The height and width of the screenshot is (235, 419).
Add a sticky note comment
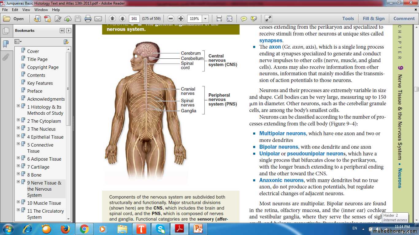(244, 19)
